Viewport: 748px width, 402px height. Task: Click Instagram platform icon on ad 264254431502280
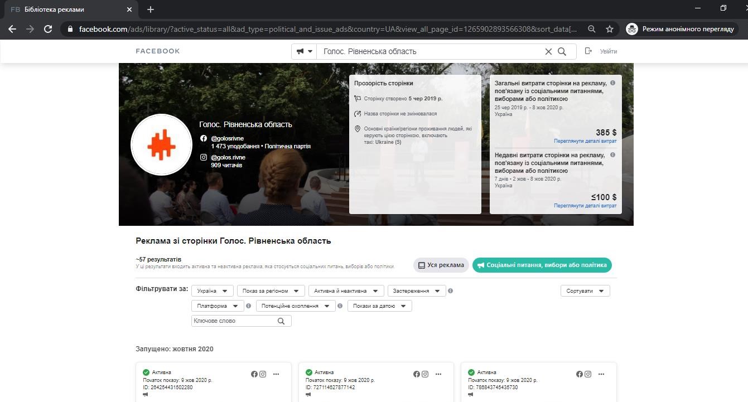click(x=263, y=374)
